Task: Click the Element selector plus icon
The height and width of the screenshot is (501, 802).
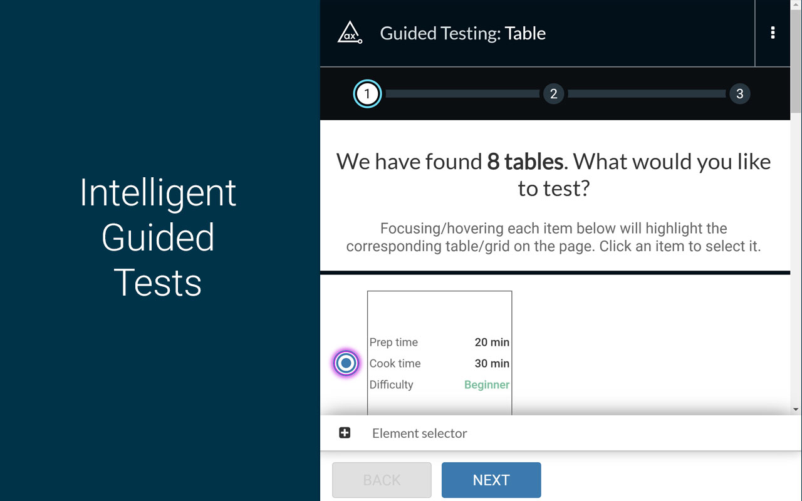Action: (344, 432)
